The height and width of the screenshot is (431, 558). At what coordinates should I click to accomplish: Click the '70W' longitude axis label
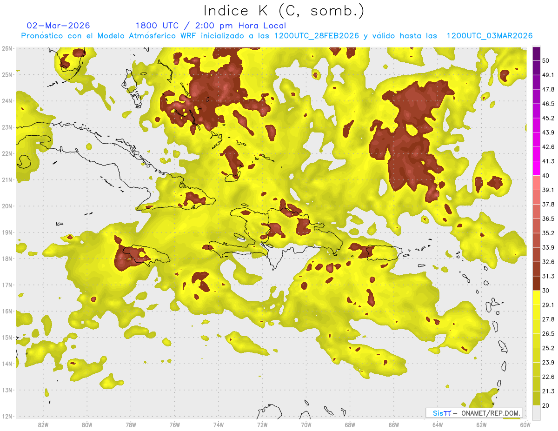click(306, 425)
